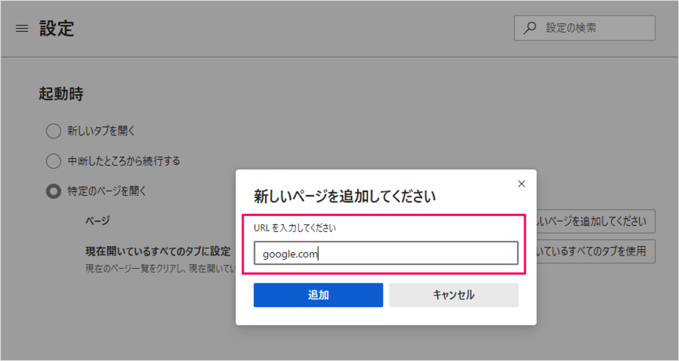Click the magnifier icon in the settings search
The height and width of the screenshot is (361, 679).
[530, 28]
